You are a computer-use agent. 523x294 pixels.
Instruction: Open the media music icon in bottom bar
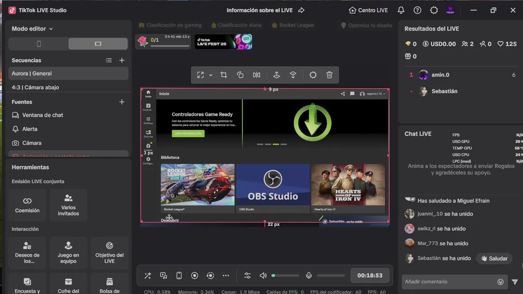pos(163,276)
